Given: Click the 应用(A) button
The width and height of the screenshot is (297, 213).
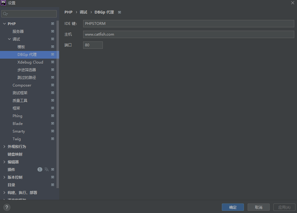Looking at the screenshot, I should 284,207.
